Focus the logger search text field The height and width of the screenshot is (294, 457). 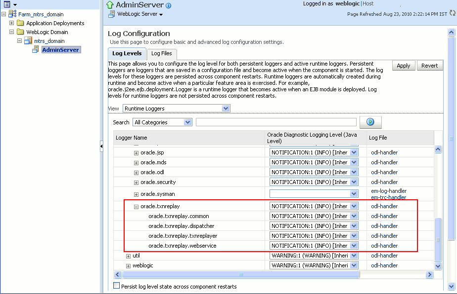[276, 122]
